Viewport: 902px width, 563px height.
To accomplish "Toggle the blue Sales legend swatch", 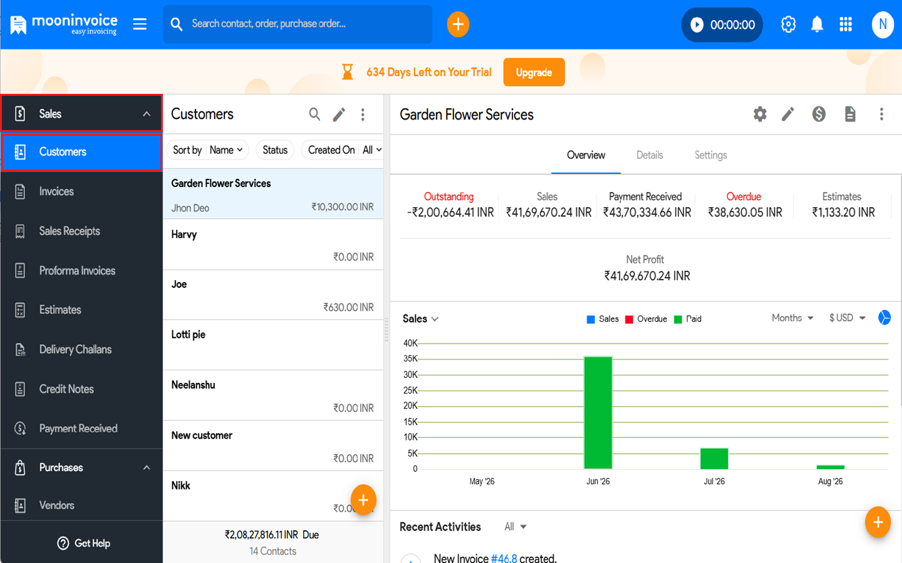I will [591, 319].
